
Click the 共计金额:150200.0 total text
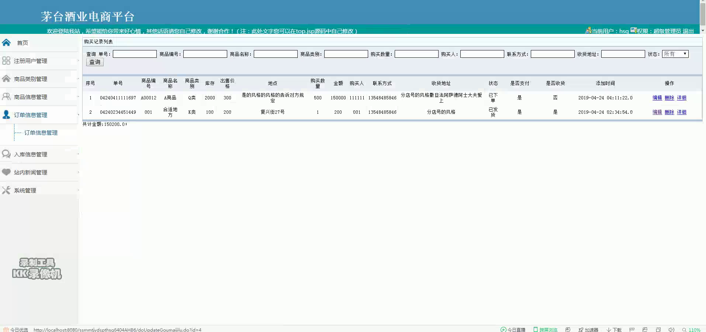(x=104, y=124)
